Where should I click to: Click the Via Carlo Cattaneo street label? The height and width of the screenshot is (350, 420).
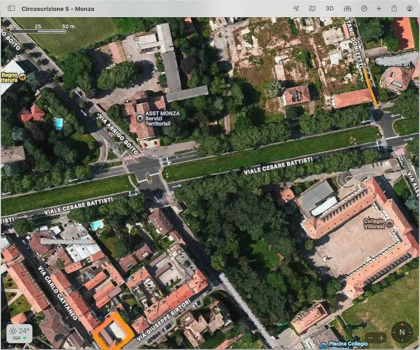[x=57, y=292]
